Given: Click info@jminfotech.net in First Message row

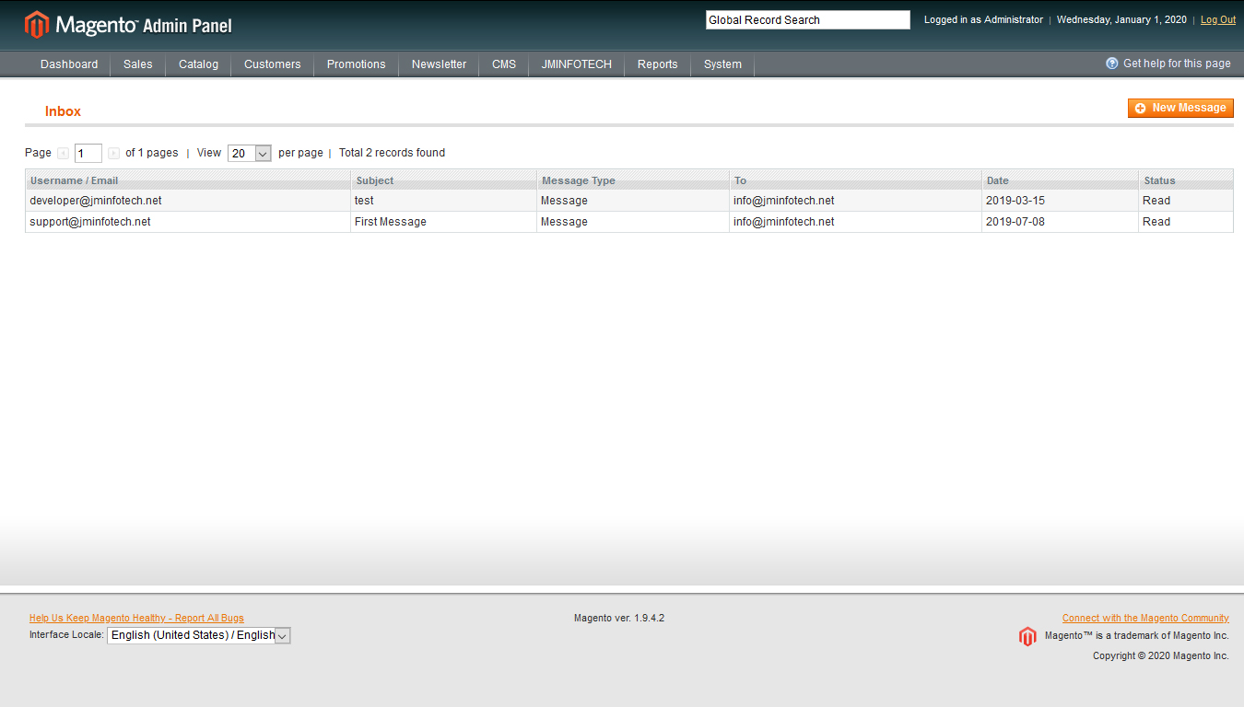Looking at the screenshot, I should [x=784, y=222].
